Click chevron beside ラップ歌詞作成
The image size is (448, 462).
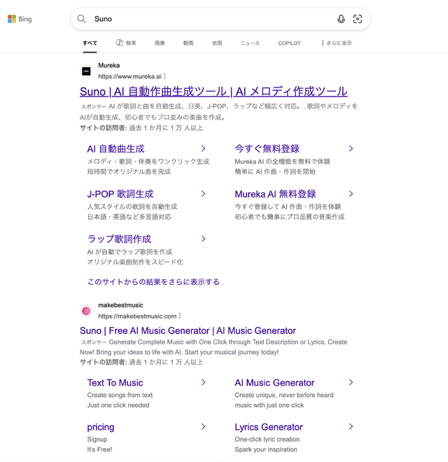point(203,239)
